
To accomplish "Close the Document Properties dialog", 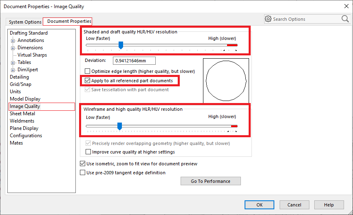I will point(346,7).
